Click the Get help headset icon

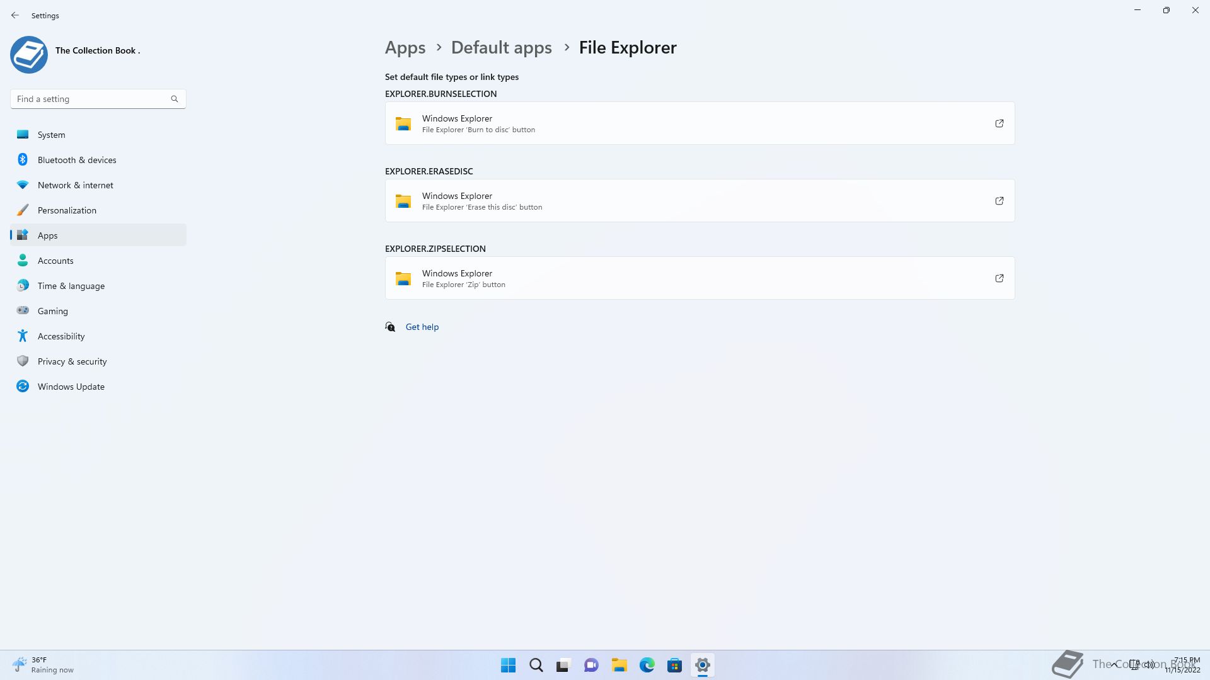point(390,327)
